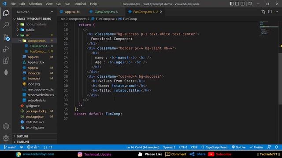Open the Selection menu
Screen dimensions: 282x158
(35, 4)
